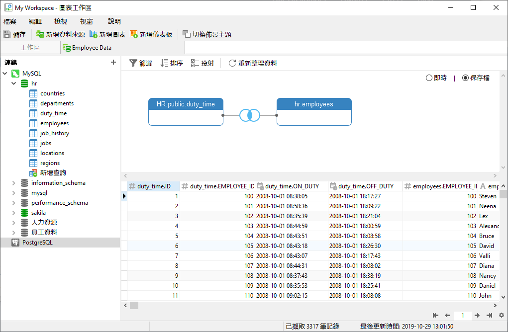
Task: Open settings gear at bottom right
Action: (x=501, y=315)
